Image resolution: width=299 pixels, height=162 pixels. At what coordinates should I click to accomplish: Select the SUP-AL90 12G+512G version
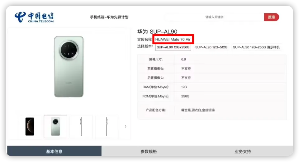[211, 47]
